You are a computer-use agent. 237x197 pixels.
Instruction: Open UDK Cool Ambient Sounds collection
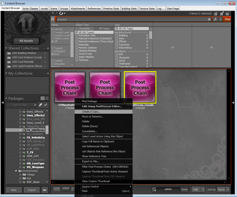coord(27,57)
